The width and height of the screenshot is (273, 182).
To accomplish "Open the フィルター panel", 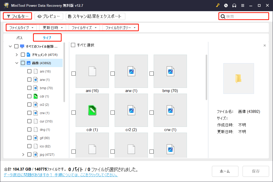I will coord(17,16).
